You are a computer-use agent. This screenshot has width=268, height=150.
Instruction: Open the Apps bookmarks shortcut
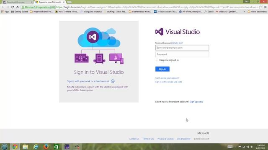click(5, 12)
